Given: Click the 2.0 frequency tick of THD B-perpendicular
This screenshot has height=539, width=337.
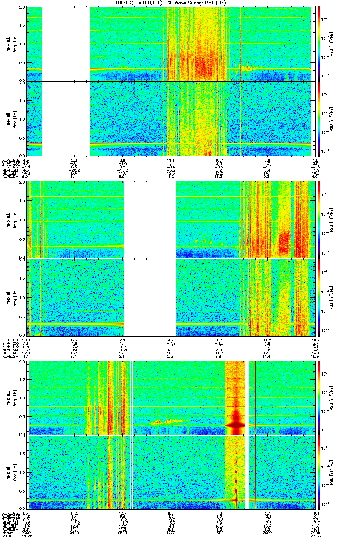Looking at the screenshot, I should tap(22, 183).
